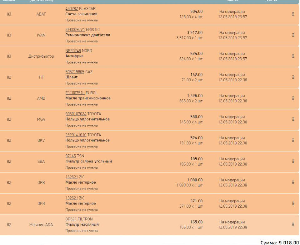Click supplier Магазин ADA
This screenshot has width=300, height=245.
[x=41, y=224]
